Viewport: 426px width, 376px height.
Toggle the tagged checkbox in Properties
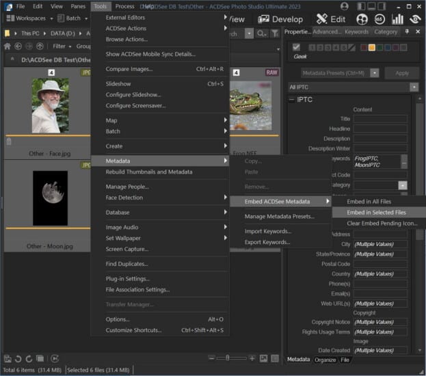[296, 47]
